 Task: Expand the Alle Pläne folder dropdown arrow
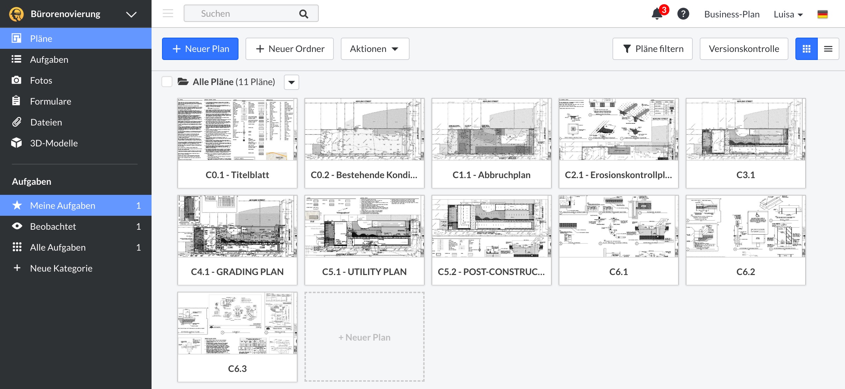[x=292, y=82]
